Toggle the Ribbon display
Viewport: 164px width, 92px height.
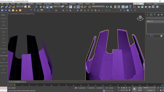coord(123,7)
